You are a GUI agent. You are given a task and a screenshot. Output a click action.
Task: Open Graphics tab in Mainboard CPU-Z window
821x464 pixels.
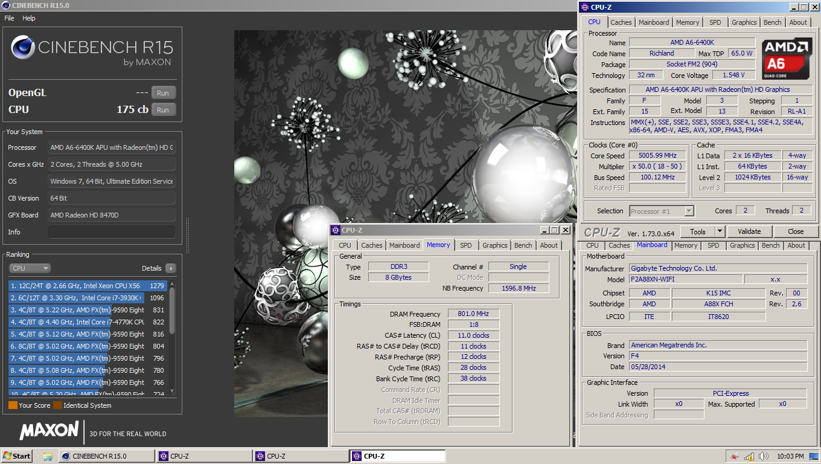coord(742,245)
